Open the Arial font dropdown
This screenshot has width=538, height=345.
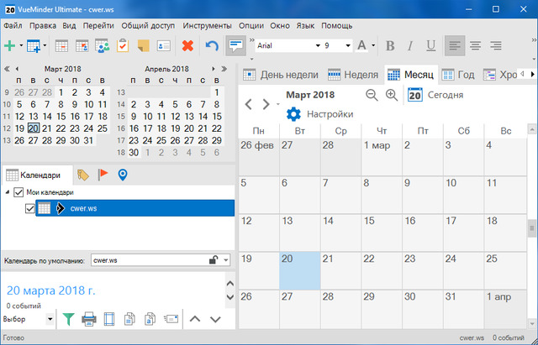(x=318, y=45)
